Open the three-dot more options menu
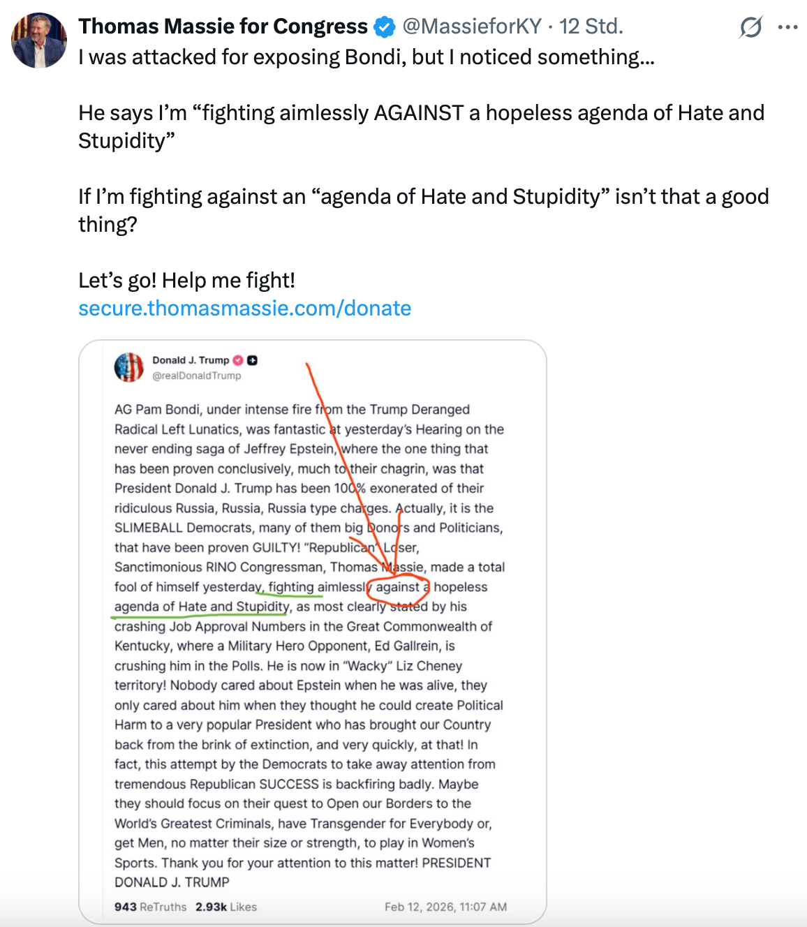This screenshot has height=927, width=807. point(787,27)
